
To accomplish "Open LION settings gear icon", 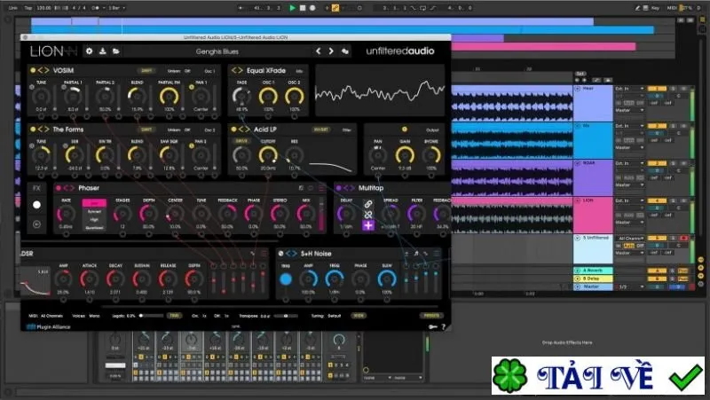I will [90, 51].
